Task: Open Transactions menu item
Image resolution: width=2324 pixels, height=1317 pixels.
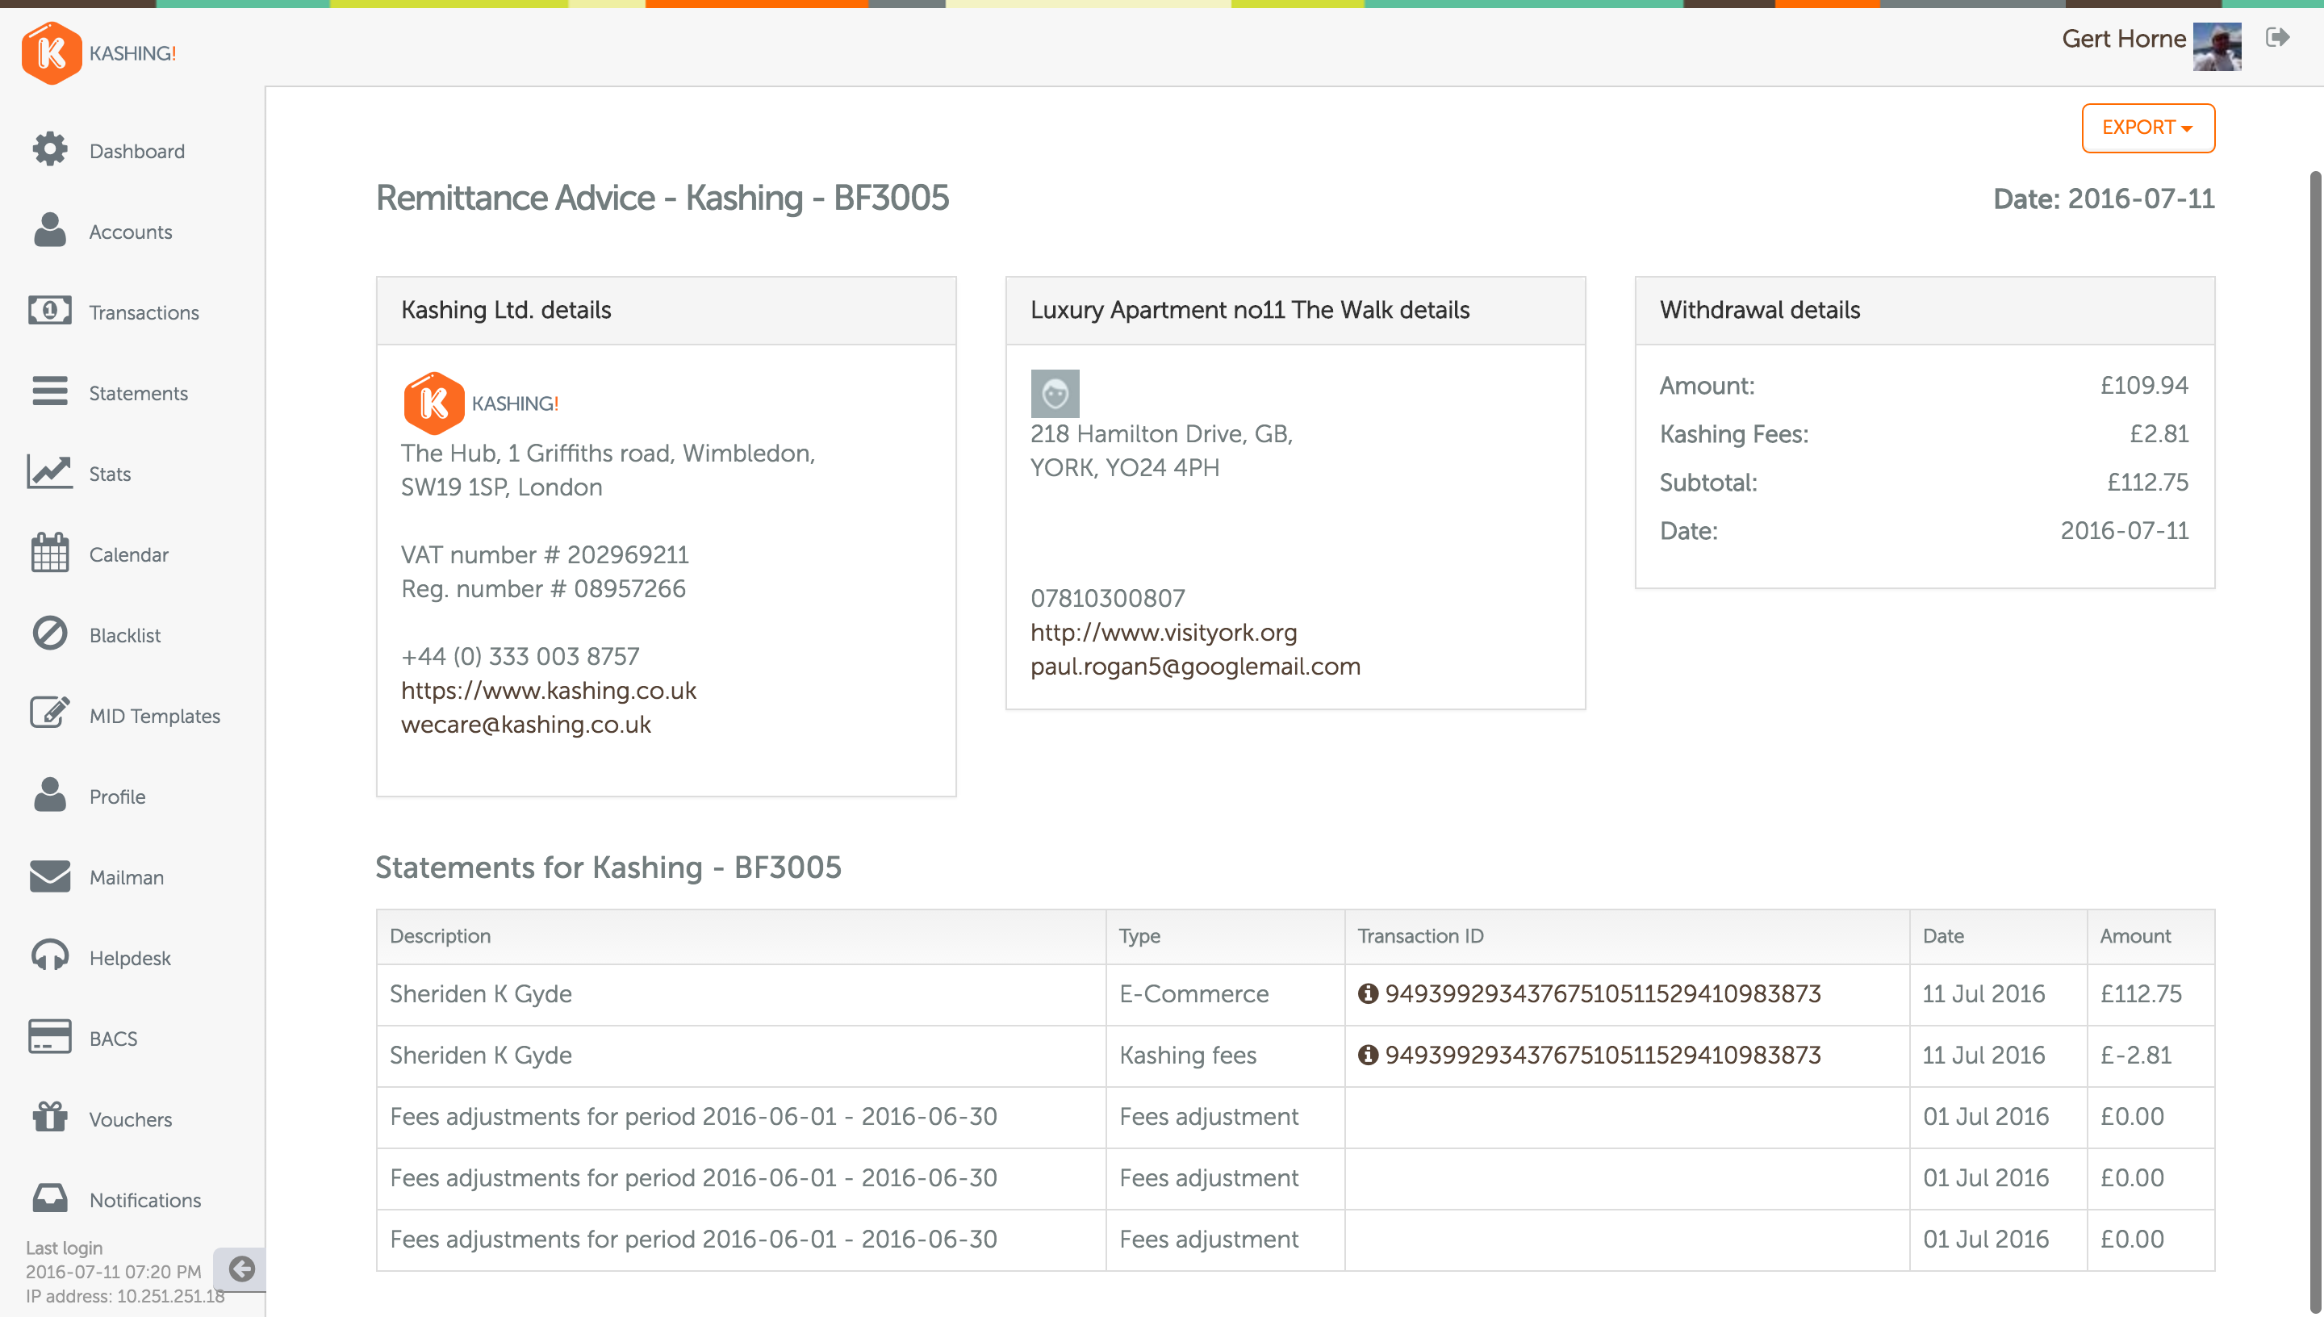Action: 144,312
